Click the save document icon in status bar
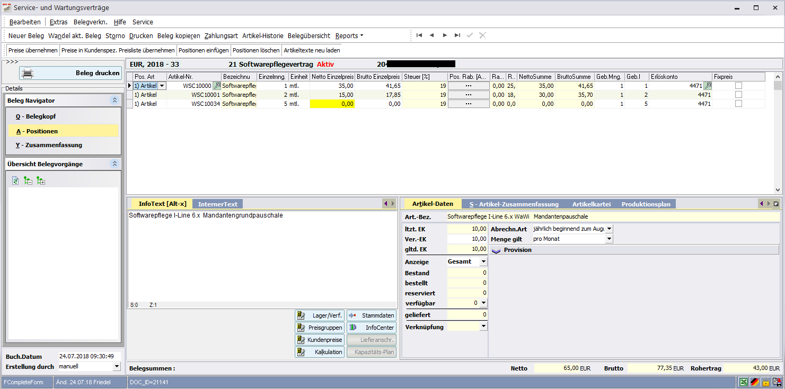The image size is (785, 389). (x=776, y=382)
